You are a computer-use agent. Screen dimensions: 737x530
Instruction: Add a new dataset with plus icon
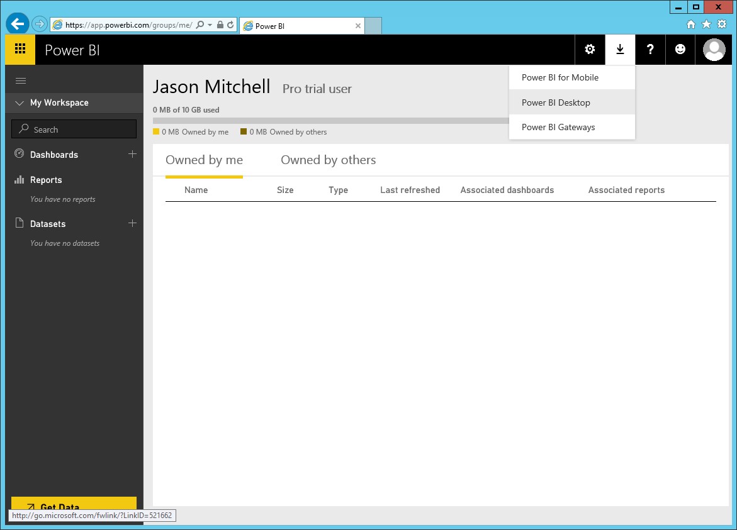point(133,223)
